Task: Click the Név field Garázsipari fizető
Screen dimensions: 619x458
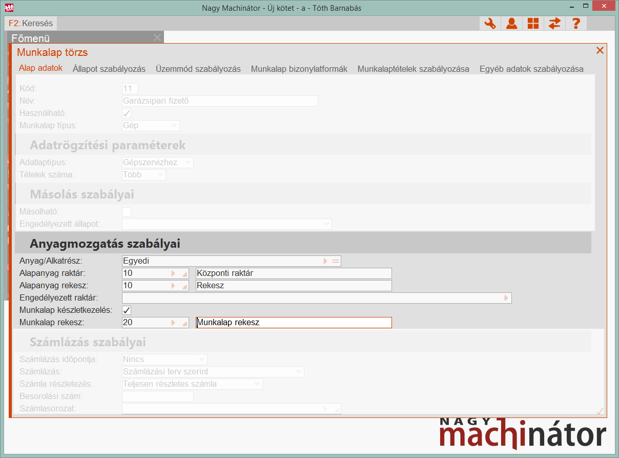Action: (x=220, y=101)
